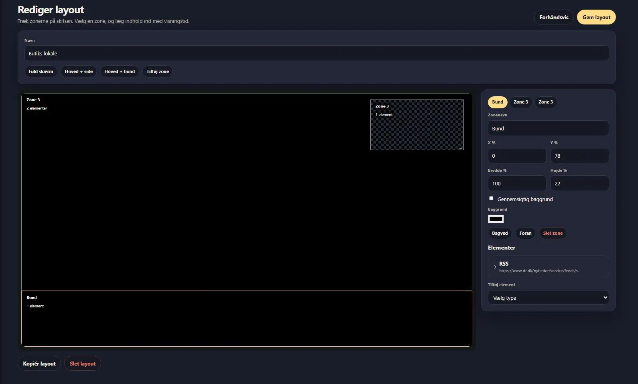Expand the RSS element chevron

click(495, 267)
